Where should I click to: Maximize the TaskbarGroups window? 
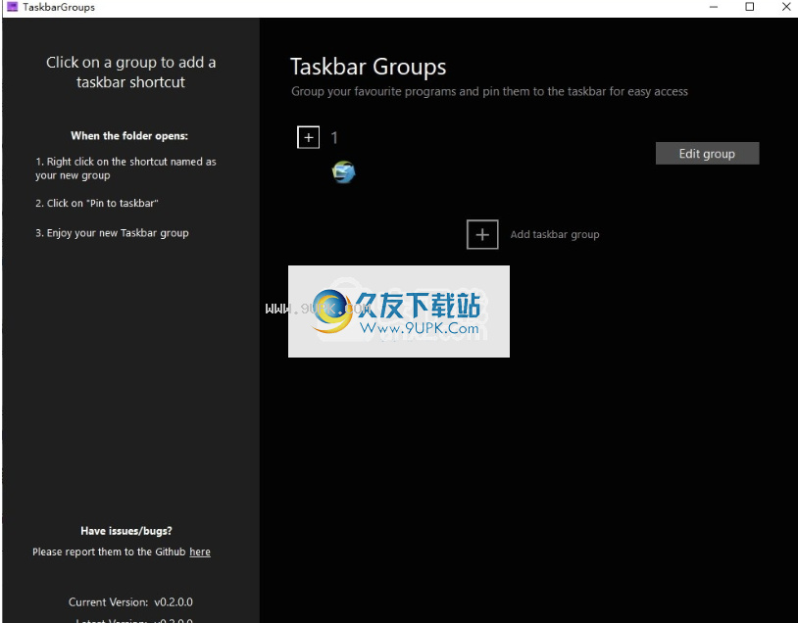point(749,7)
